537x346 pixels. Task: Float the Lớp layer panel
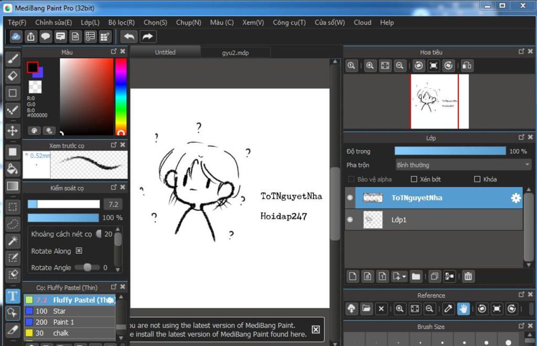[x=521, y=137]
